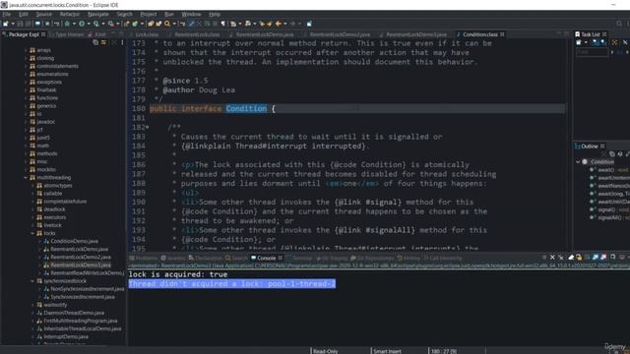Switch to the Problems tab
This screenshot has width=630, height=354.
(x=144, y=258)
